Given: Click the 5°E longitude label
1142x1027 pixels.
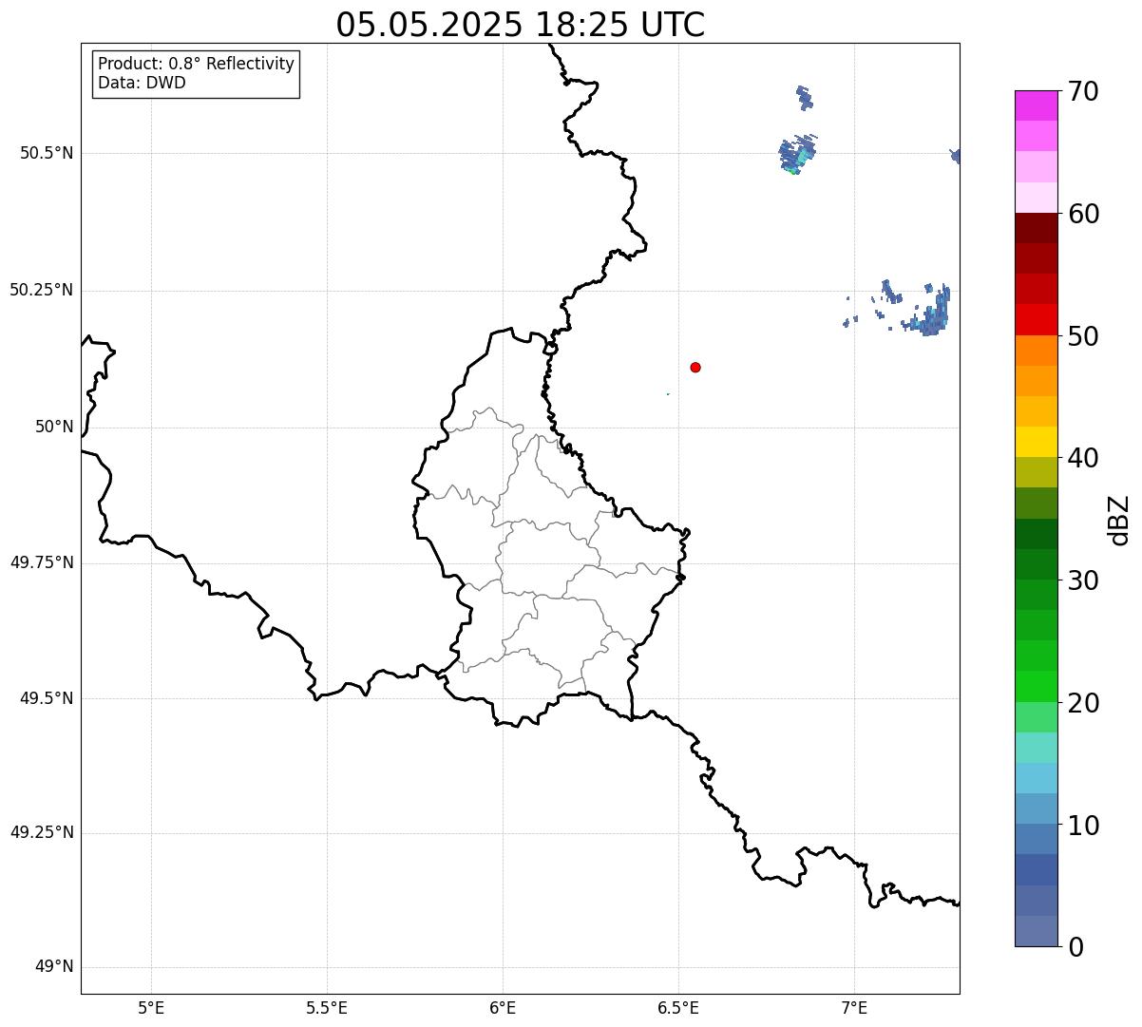Looking at the screenshot, I should [x=151, y=1007].
